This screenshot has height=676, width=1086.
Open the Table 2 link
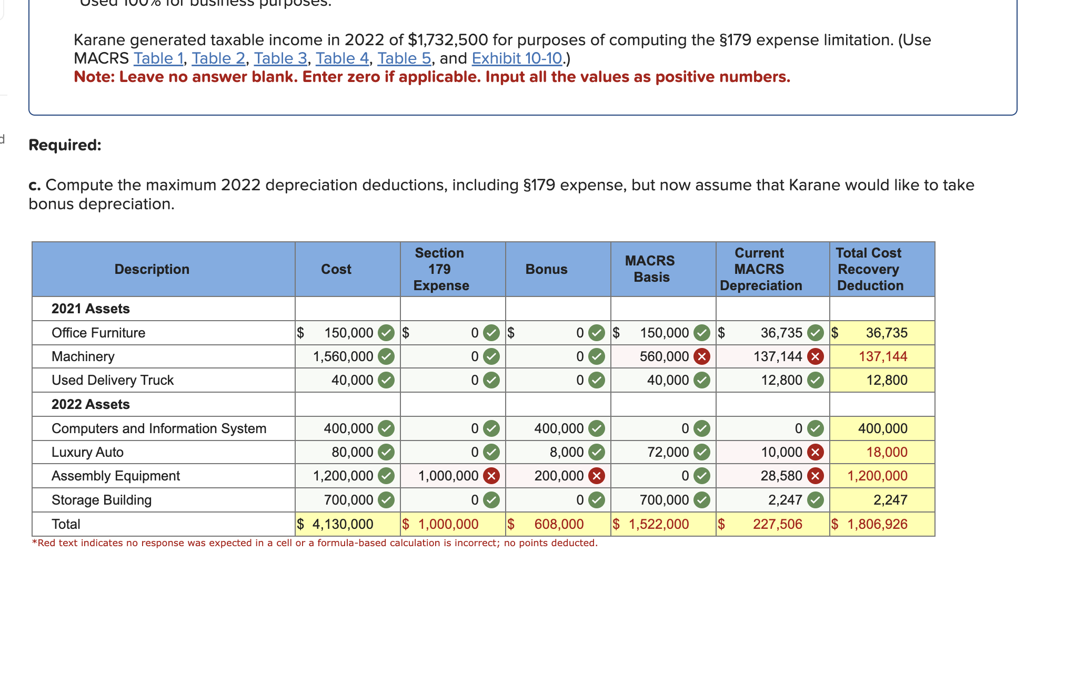(x=218, y=58)
